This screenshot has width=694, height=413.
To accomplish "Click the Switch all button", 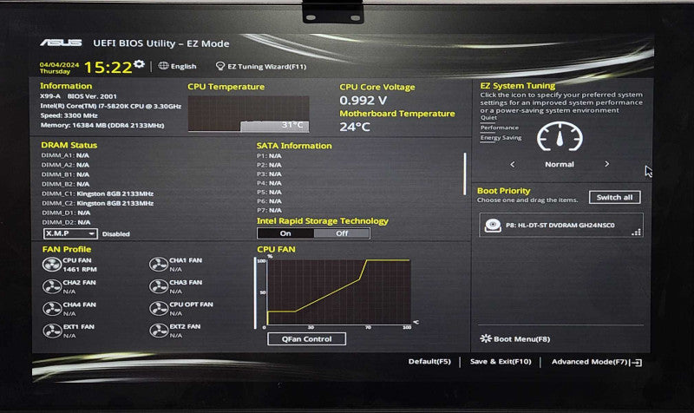I will click(x=614, y=197).
